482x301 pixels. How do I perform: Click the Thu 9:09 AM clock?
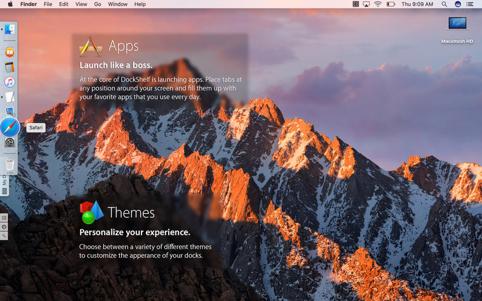pos(418,4)
